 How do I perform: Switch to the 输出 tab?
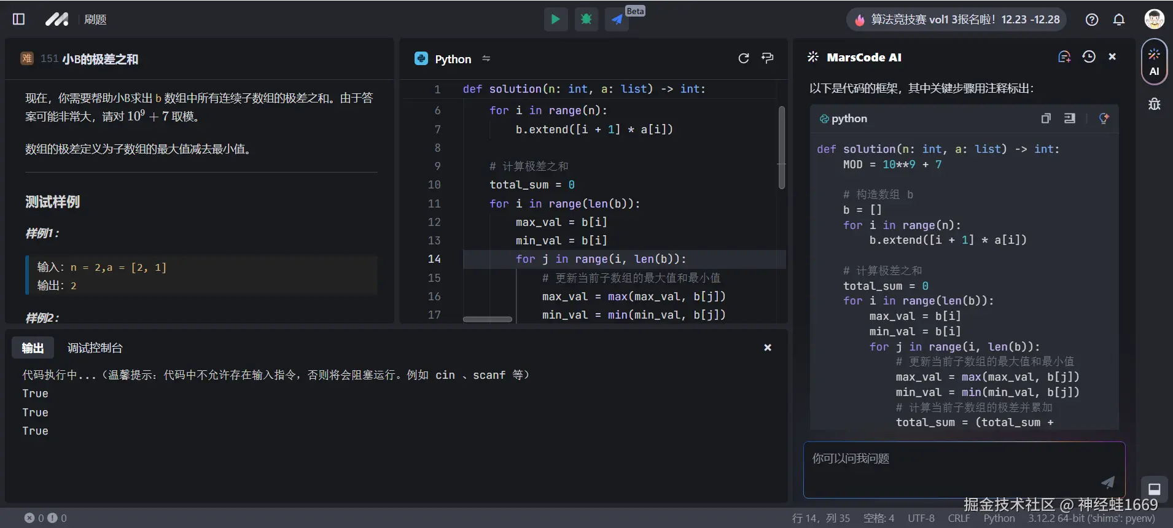coord(33,348)
